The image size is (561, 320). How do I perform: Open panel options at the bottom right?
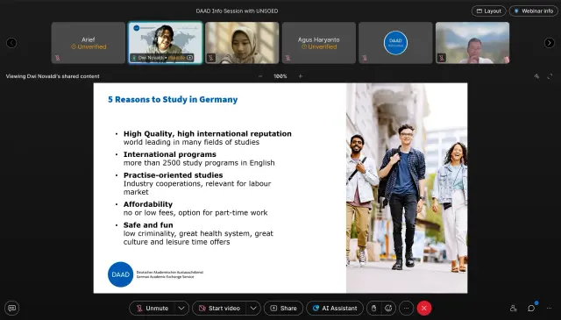550,309
